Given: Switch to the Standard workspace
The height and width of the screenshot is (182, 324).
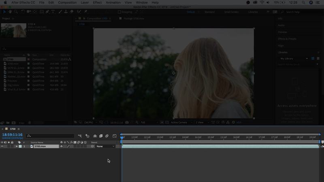Looking at the screenshot, I should (x=209, y=12).
